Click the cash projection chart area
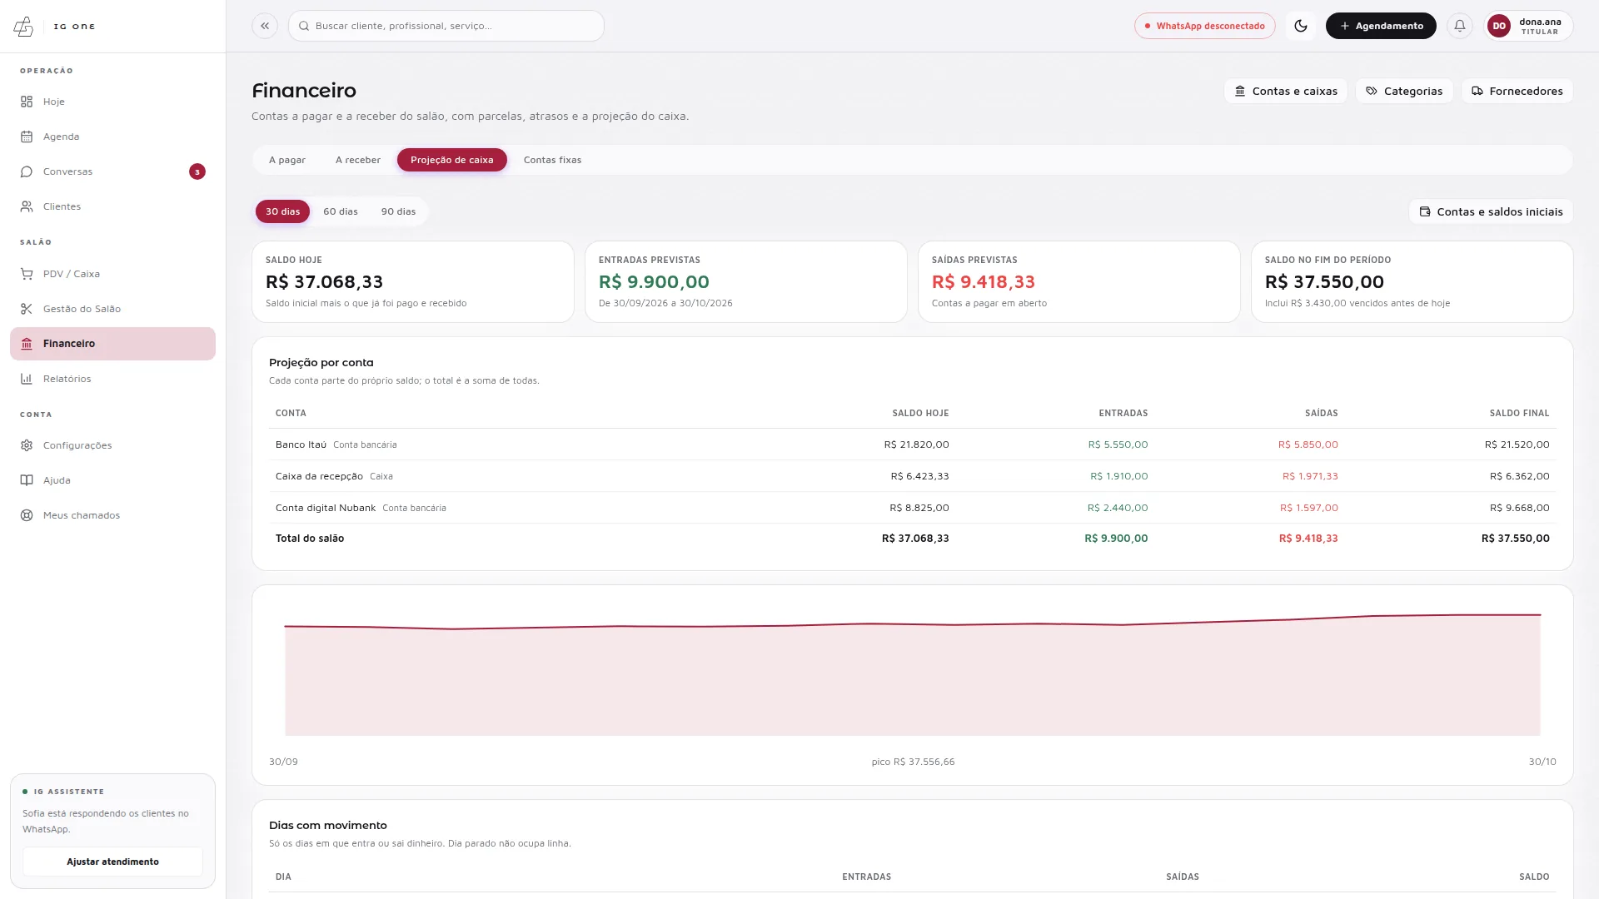Viewport: 1599px width, 899px height. point(913,674)
